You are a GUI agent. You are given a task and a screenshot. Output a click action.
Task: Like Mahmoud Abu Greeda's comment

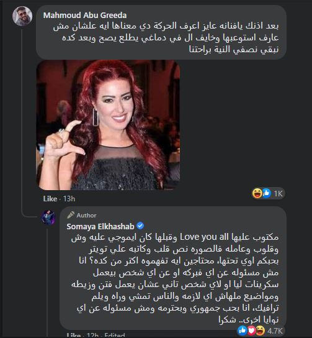click(x=50, y=199)
